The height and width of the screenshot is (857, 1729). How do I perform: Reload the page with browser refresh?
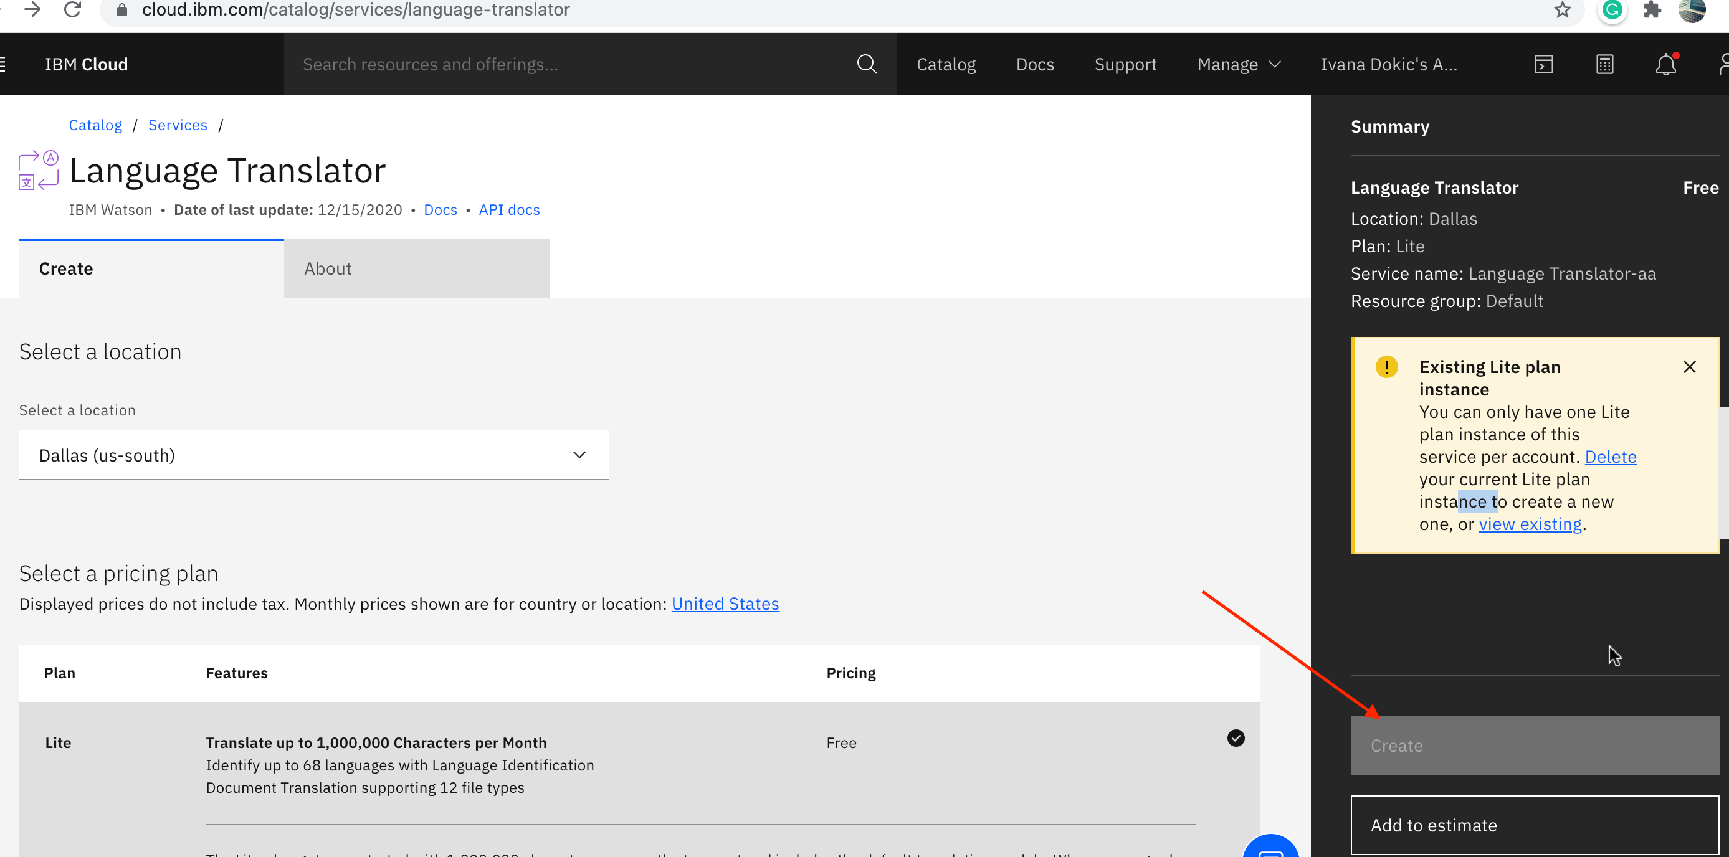pos(72,9)
